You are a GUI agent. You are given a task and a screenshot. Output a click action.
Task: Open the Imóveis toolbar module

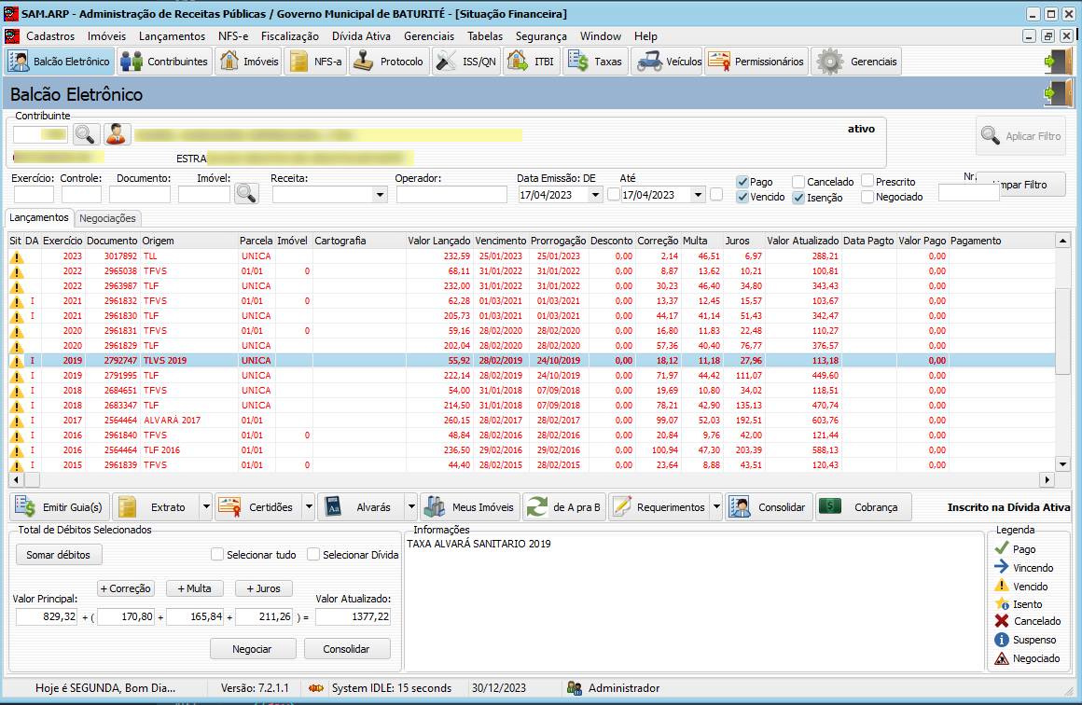[x=249, y=62]
